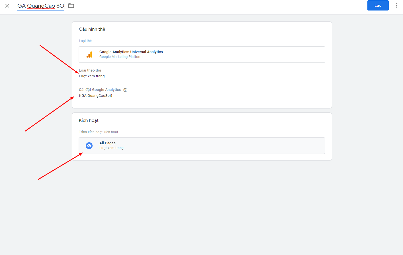Click the Loại thẻ label
This screenshot has height=255, width=403.
coord(85,41)
